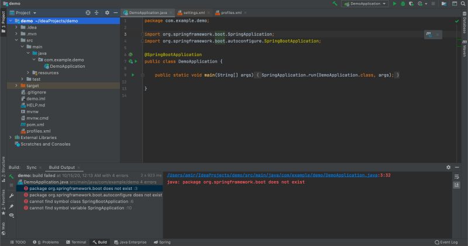This screenshot has height=246, width=468.
Task: Click the Locate (Select Opened File) icon in the Project panel
Action: coord(88,13)
